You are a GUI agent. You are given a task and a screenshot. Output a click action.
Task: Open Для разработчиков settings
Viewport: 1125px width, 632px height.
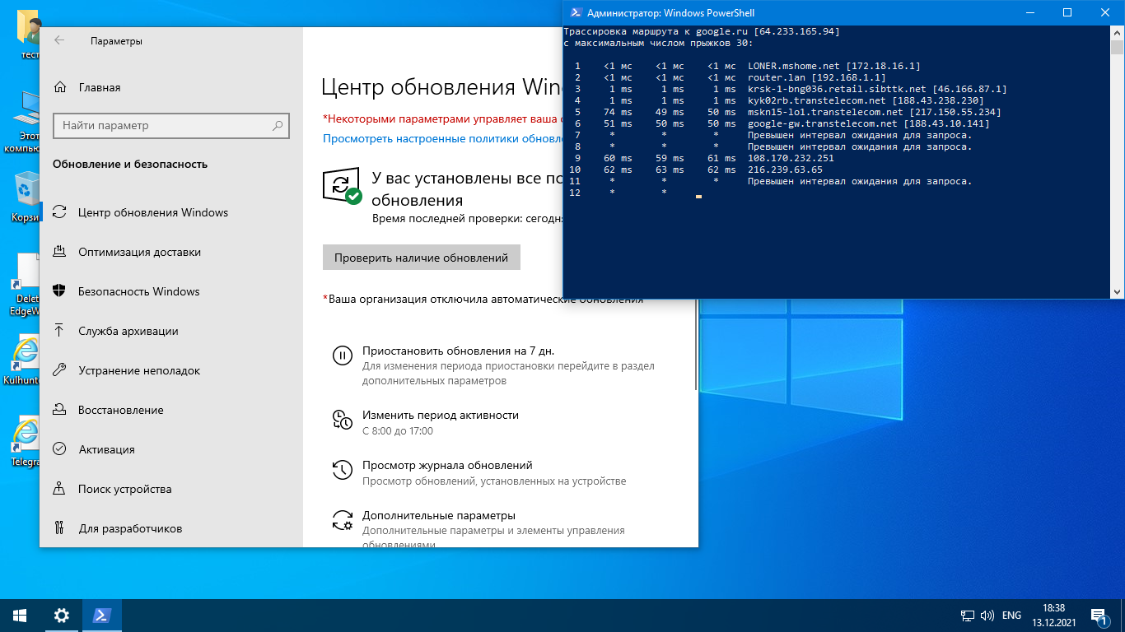coord(129,528)
